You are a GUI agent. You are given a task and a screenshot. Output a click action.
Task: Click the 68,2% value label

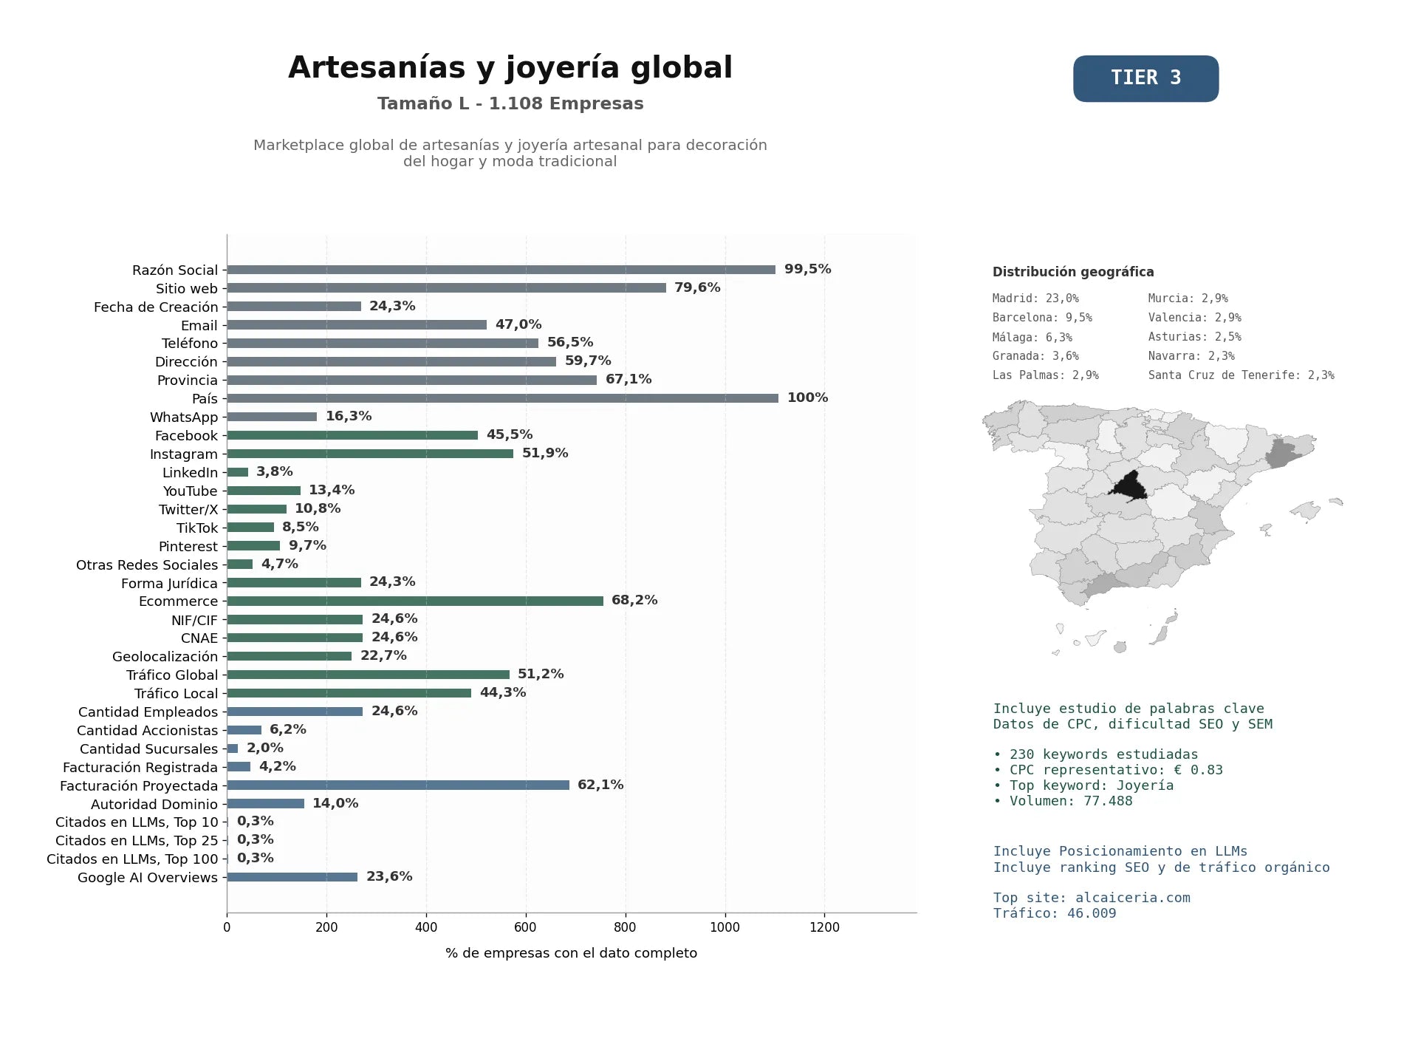click(634, 600)
